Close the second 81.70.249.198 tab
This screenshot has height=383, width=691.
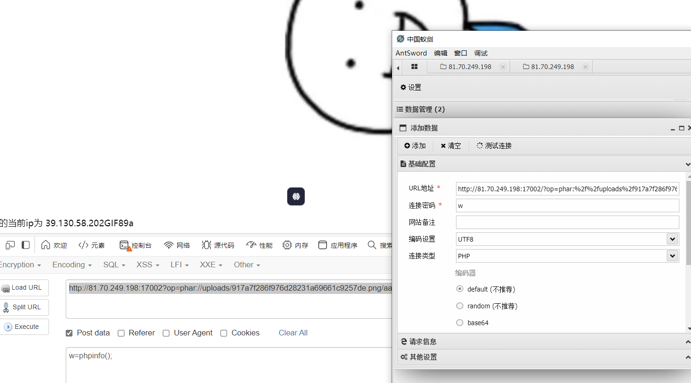585,67
